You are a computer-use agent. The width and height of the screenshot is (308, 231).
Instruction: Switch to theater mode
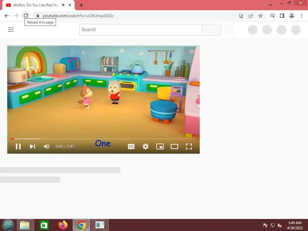coord(174,146)
